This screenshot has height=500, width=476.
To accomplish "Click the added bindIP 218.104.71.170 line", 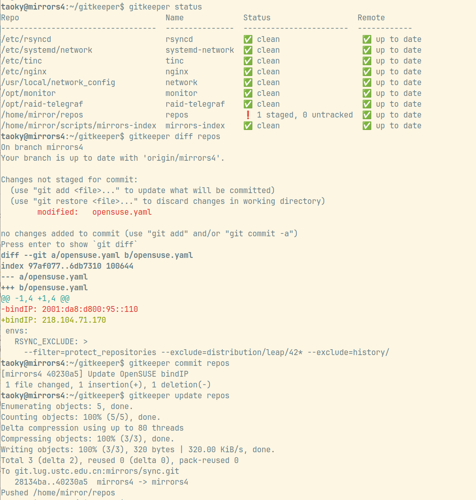I will [54, 320].
